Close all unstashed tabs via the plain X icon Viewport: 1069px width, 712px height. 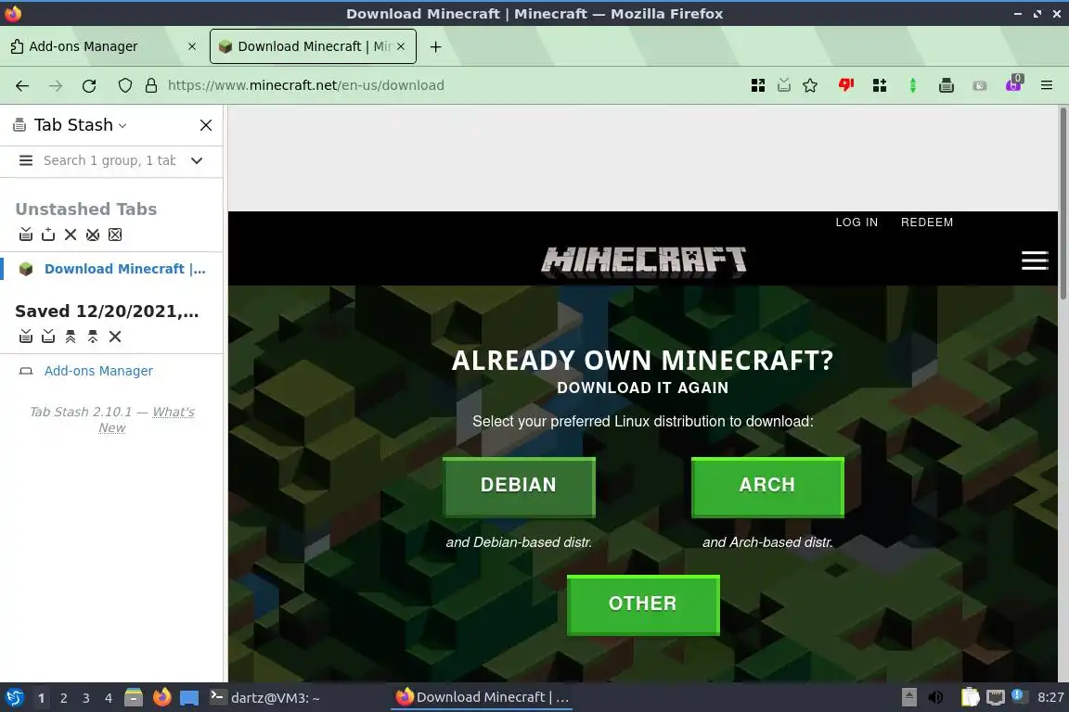(x=71, y=235)
